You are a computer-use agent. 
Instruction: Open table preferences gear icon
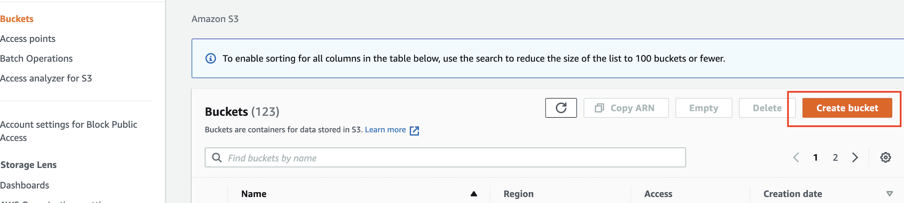point(885,157)
